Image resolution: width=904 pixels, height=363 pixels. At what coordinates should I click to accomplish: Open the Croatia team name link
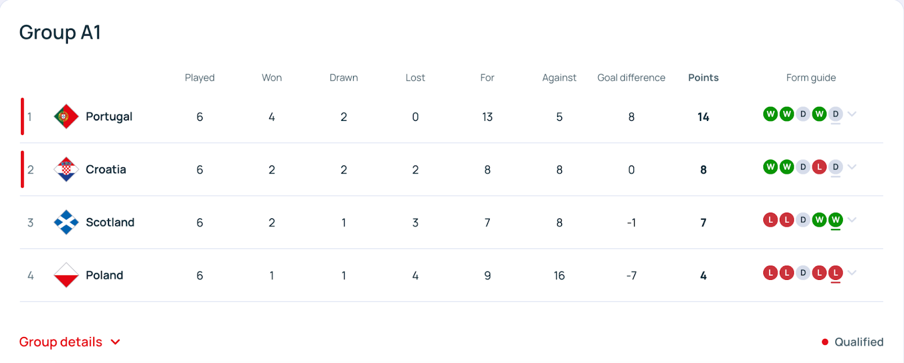click(x=106, y=170)
